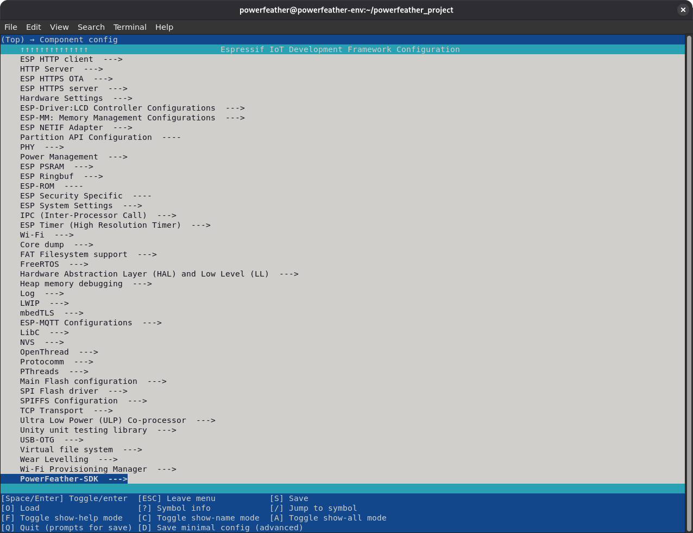Select Main Flash configuration entry
Screen dimensions: 693x533
click(93, 381)
